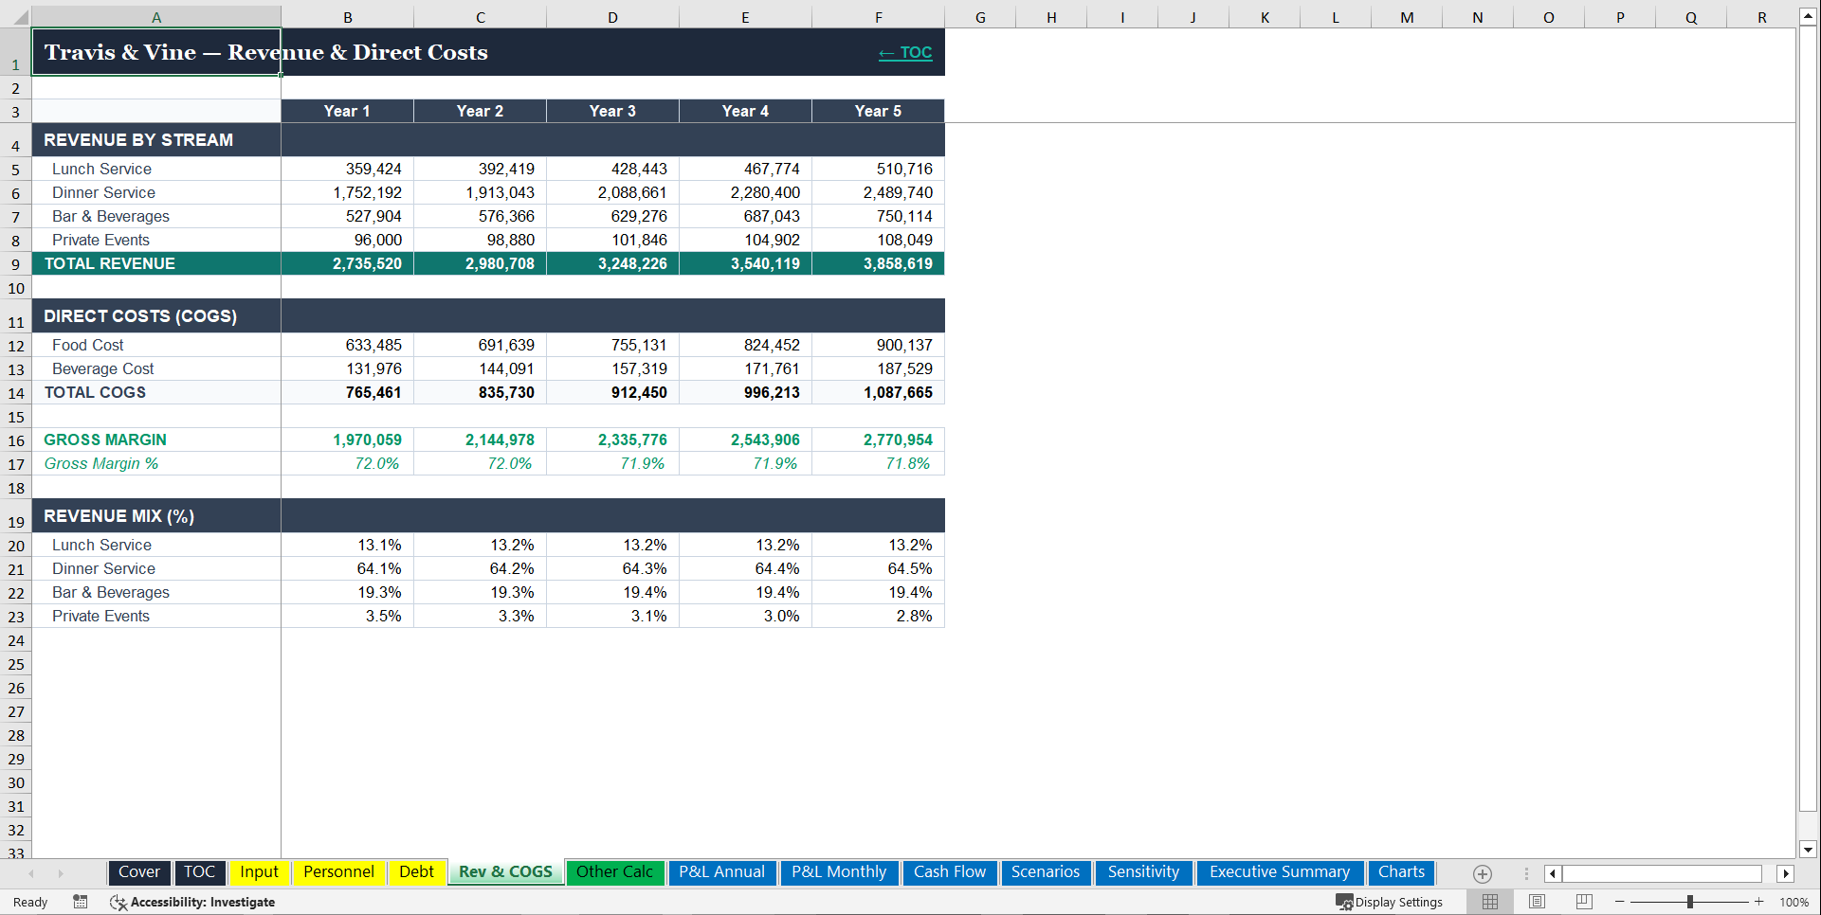Image resolution: width=1821 pixels, height=915 pixels.
Task: Open the Cover sheet tab
Action: pos(139,871)
